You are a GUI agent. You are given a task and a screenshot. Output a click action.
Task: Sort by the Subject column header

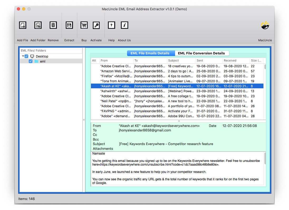click(181, 60)
